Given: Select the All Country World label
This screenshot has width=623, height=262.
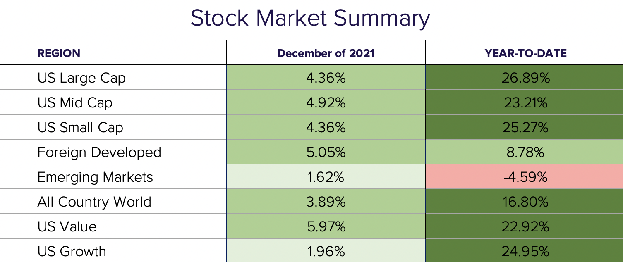Looking at the screenshot, I should (94, 202).
